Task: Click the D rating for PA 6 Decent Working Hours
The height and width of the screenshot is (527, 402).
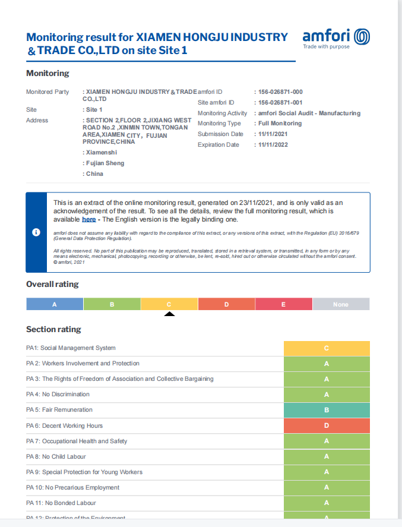Action: pos(327,426)
